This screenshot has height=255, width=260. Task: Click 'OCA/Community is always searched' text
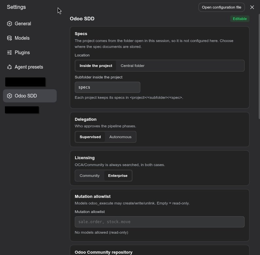[120, 165]
